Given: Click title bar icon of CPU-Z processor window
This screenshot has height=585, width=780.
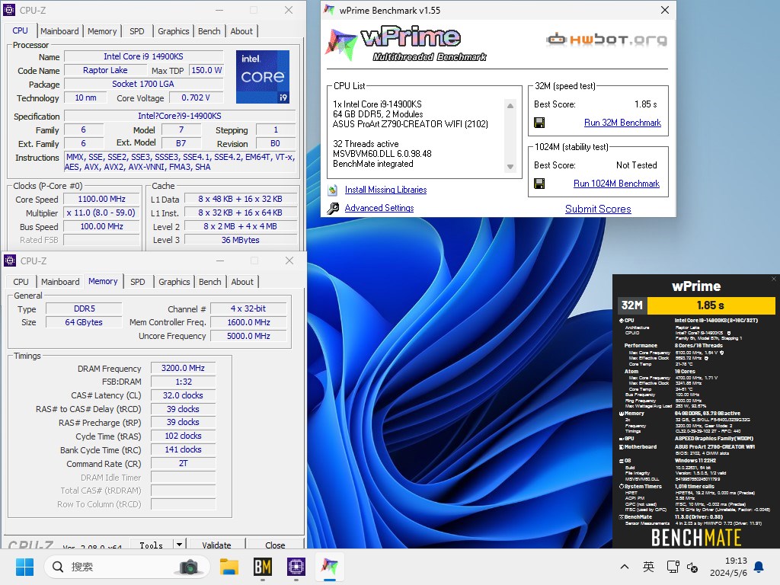Looking at the screenshot, I should tap(9, 10).
